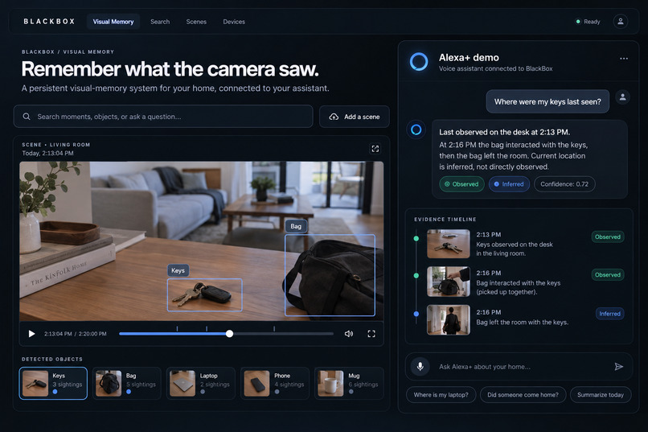Jump to first timeline marker on scrubber
Image resolution: width=648 pixels, height=432 pixels.
(178, 329)
